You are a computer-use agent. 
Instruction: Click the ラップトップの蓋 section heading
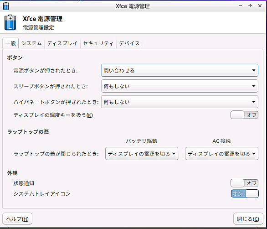click(28, 132)
